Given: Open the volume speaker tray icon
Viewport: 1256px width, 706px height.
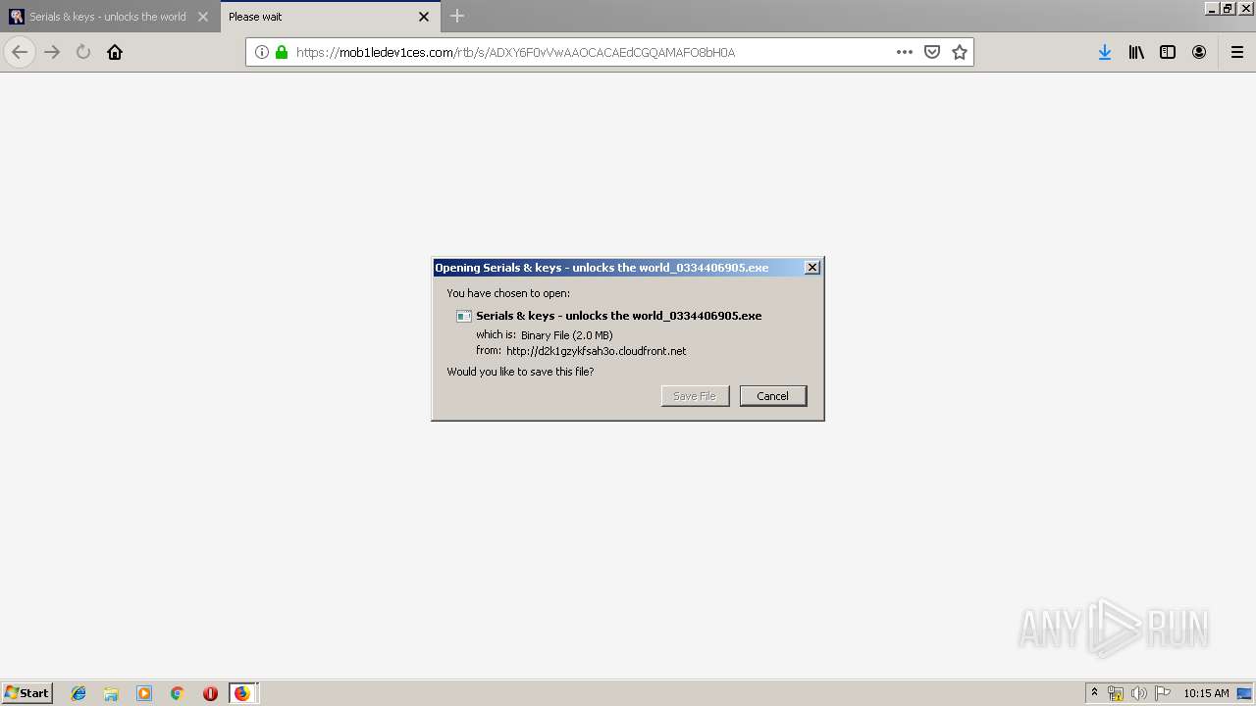Looking at the screenshot, I should tap(1138, 693).
